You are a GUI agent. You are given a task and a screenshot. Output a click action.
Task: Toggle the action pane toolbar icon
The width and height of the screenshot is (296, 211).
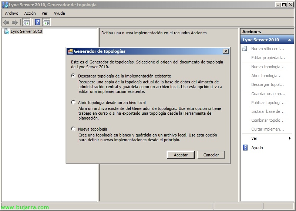pos(47,23)
